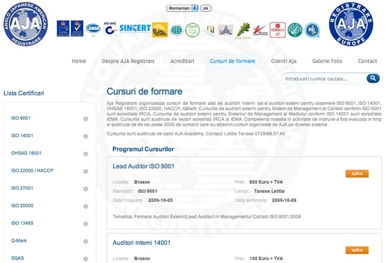
Task: Go to the Home menu item
Action: click(79, 61)
